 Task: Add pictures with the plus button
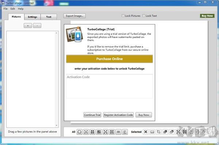tap(28, 26)
